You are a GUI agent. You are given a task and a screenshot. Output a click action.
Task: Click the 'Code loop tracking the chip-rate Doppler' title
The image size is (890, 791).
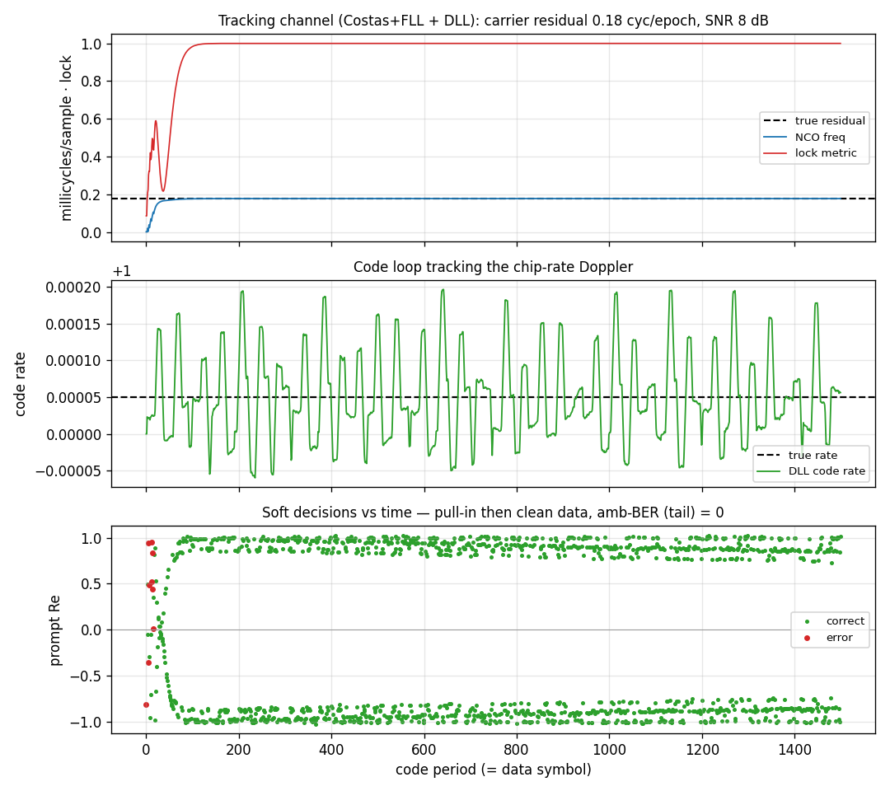click(x=493, y=267)
